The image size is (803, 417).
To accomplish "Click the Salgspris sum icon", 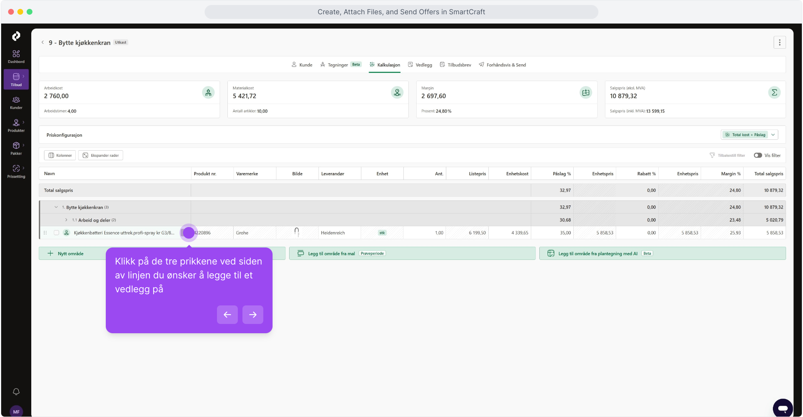I will [x=774, y=92].
